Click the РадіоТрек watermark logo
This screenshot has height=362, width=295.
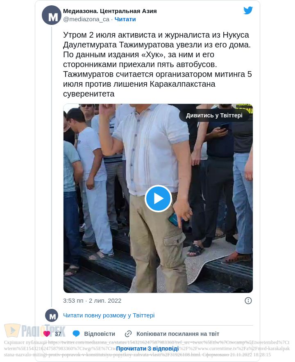point(35,331)
